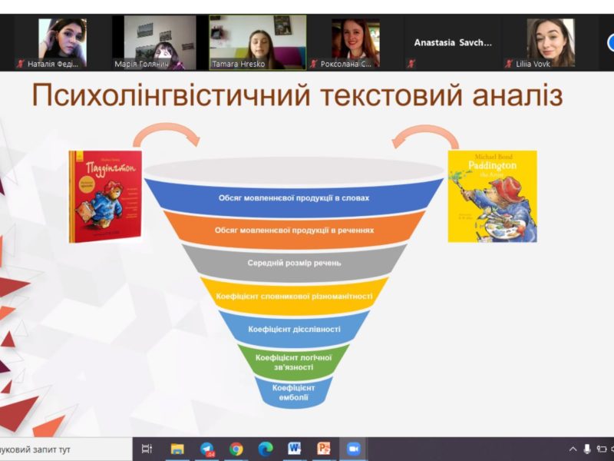The height and width of the screenshot is (461, 614).
Task: Open Google Chrome from the taskbar
Action: [236, 449]
